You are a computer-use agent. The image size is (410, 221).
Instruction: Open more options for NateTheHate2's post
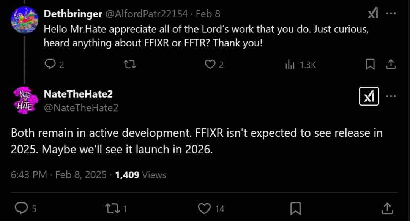pos(391,96)
